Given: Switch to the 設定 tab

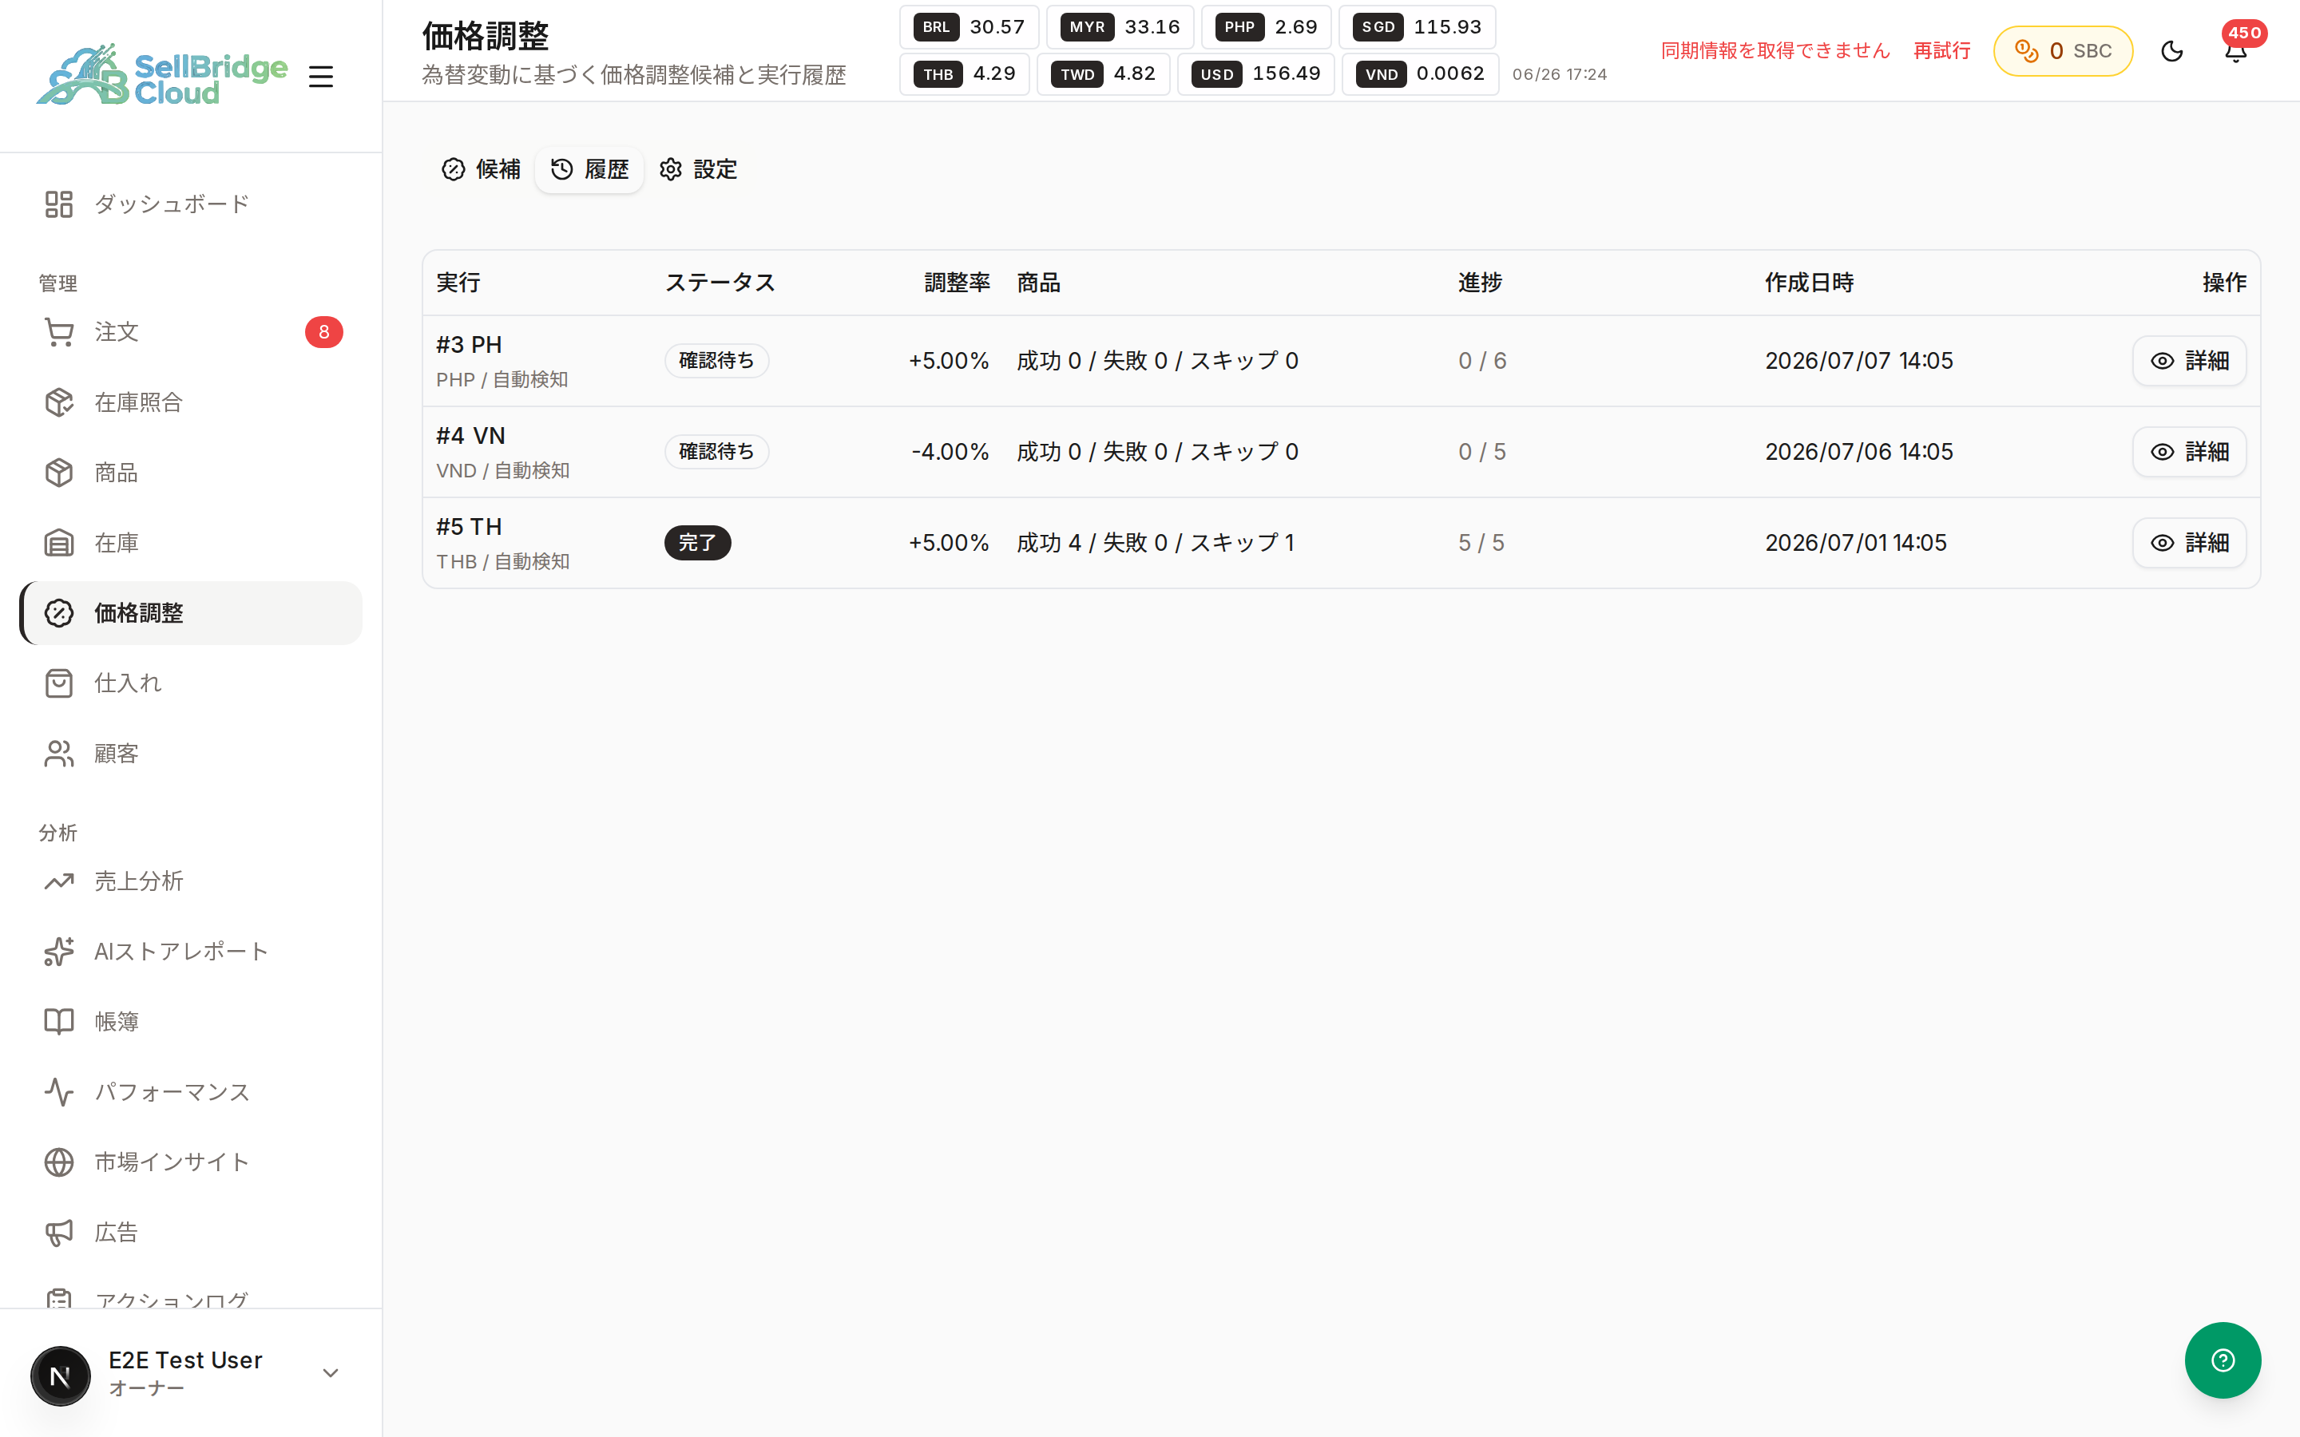Looking at the screenshot, I should click(x=699, y=169).
